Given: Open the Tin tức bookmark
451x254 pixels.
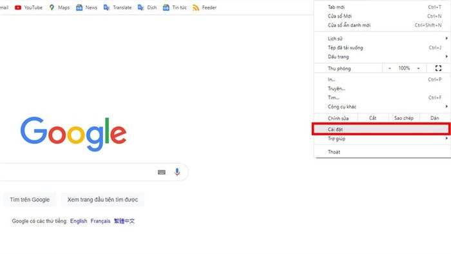Looking at the screenshot, I should [x=175, y=8].
